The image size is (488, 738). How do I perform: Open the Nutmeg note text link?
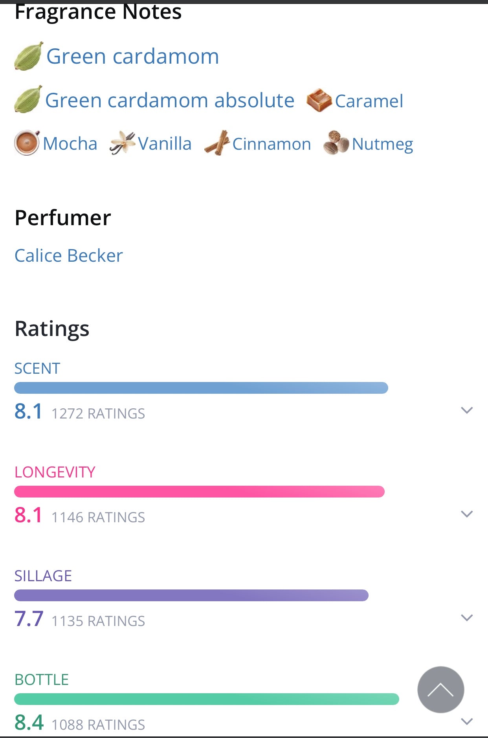pyautogui.click(x=382, y=144)
